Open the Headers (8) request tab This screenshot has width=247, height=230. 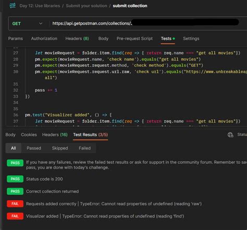pyautogui.click(x=77, y=39)
